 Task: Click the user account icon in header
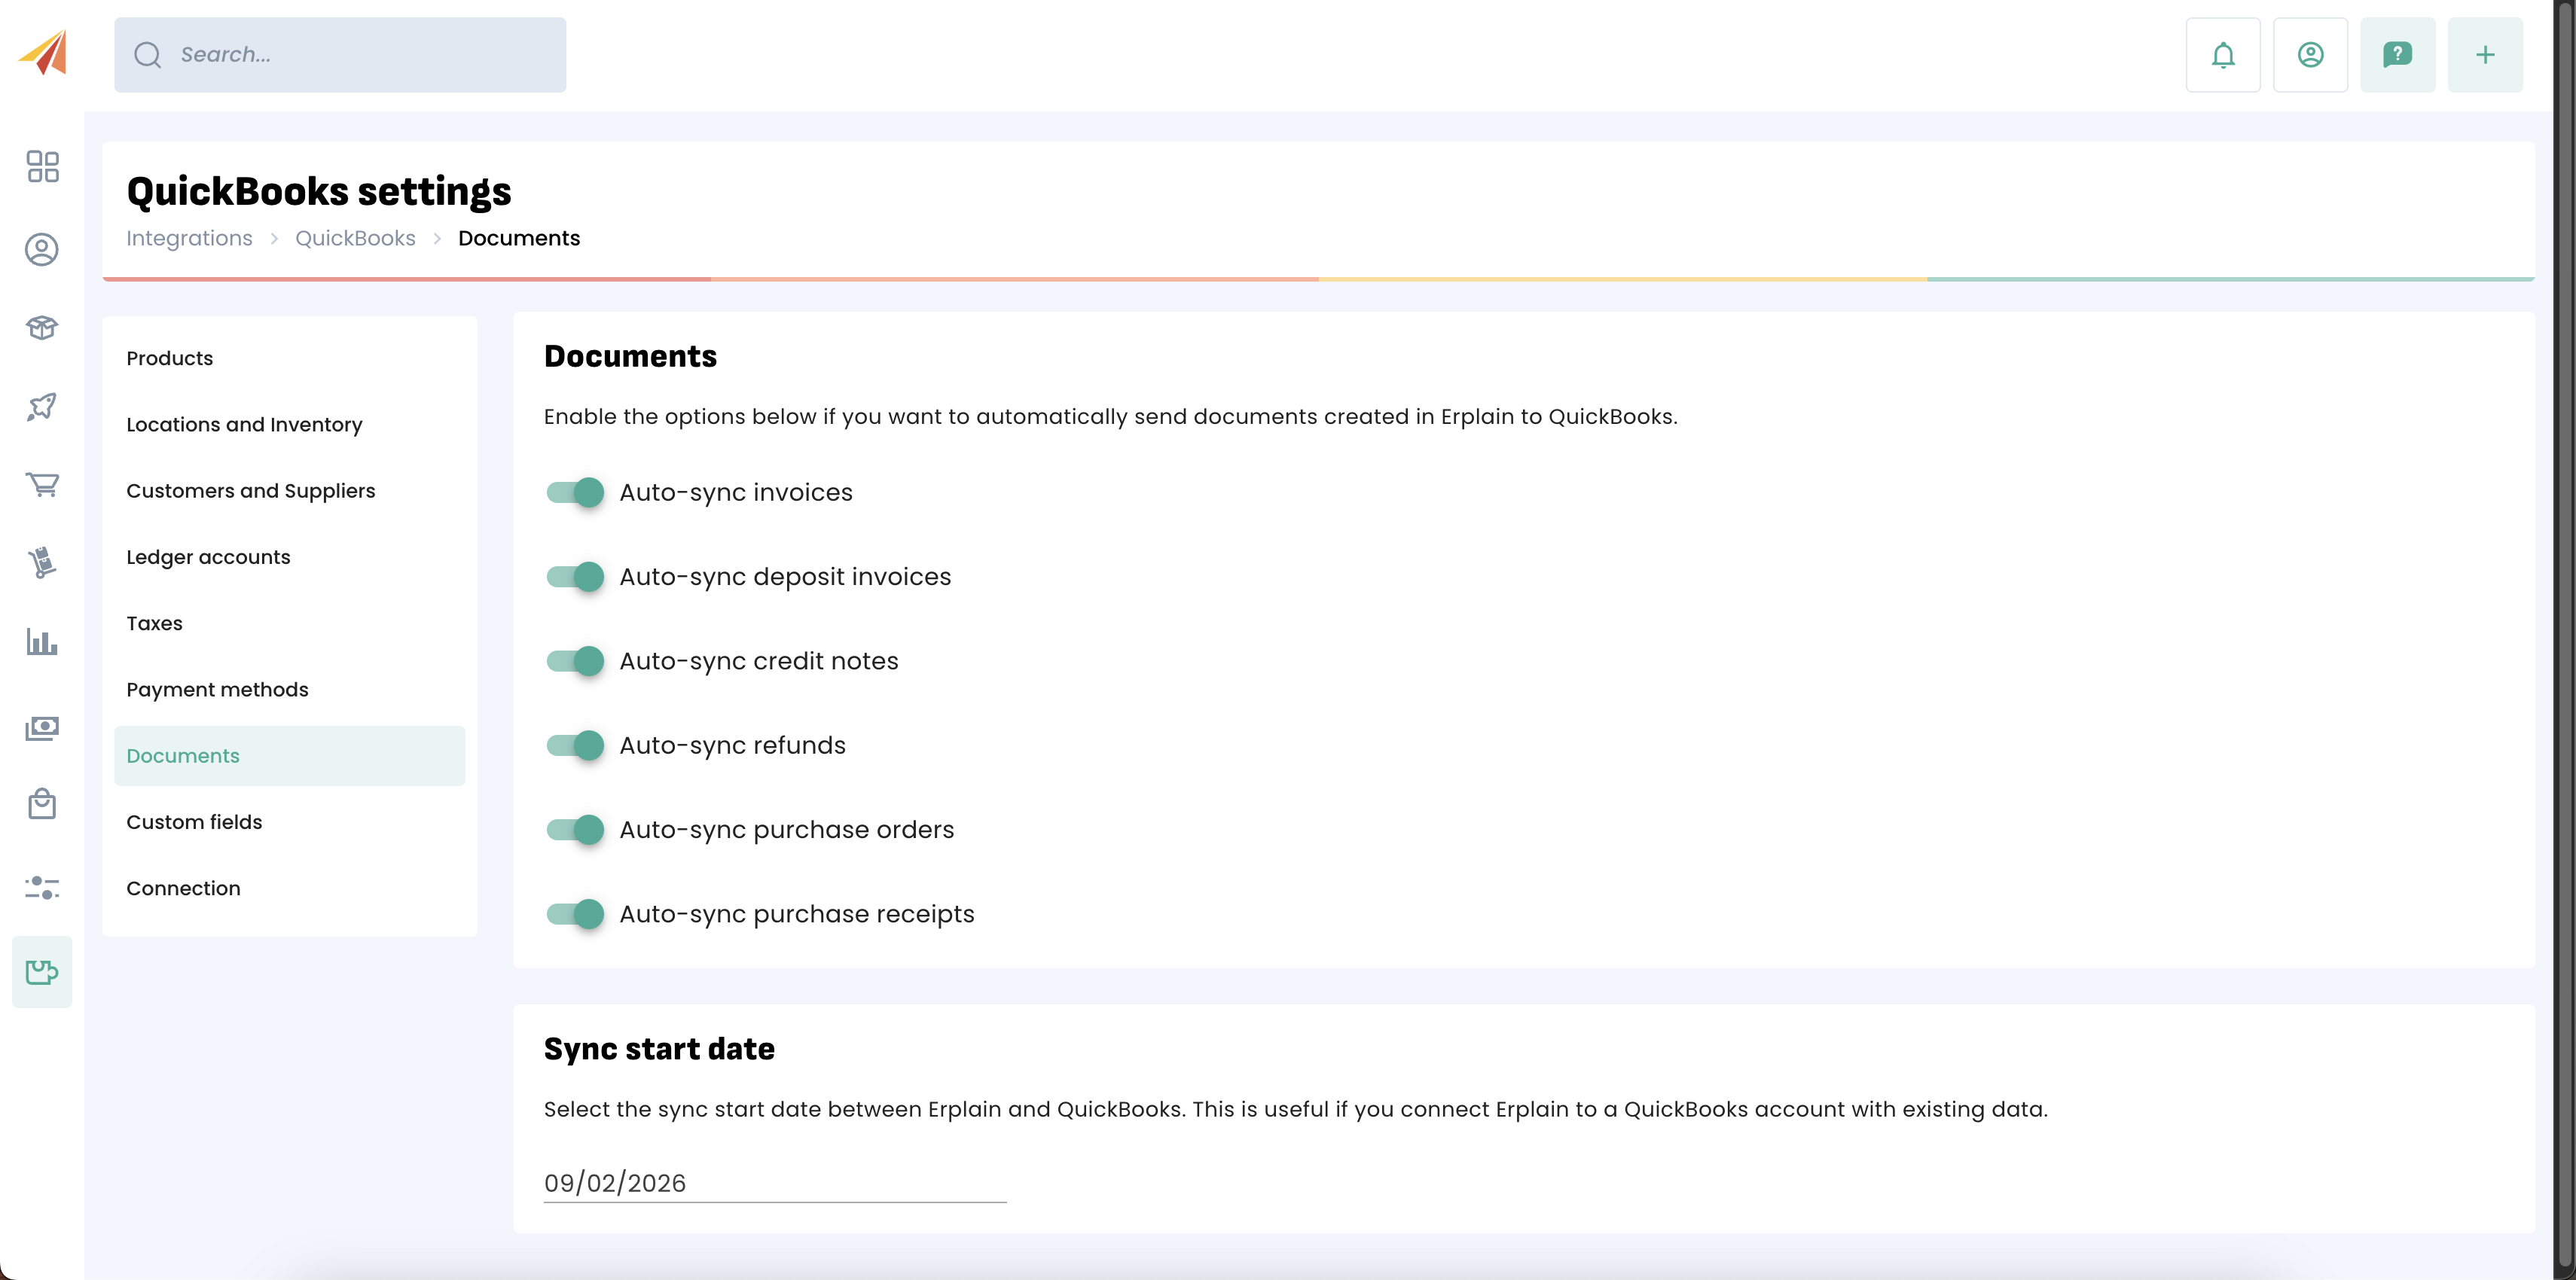[2309, 55]
